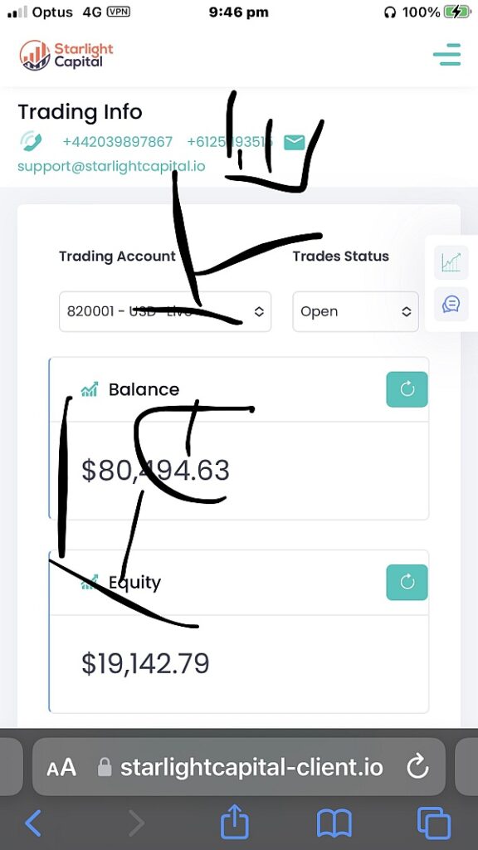Tap the support@starlightcapital.io email link
Viewport: 478px width, 850px height.
(x=112, y=166)
